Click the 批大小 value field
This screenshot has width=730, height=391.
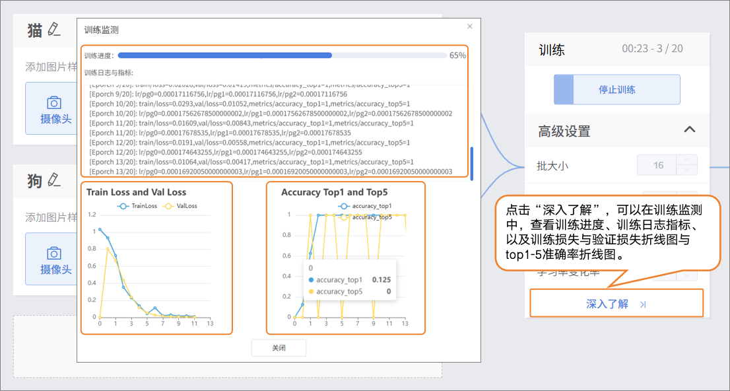tap(658, 165)
